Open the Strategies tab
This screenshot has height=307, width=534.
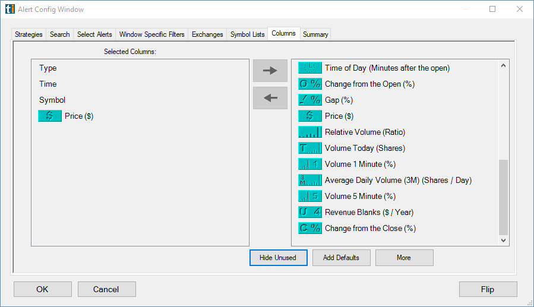(x=29, y=34)
